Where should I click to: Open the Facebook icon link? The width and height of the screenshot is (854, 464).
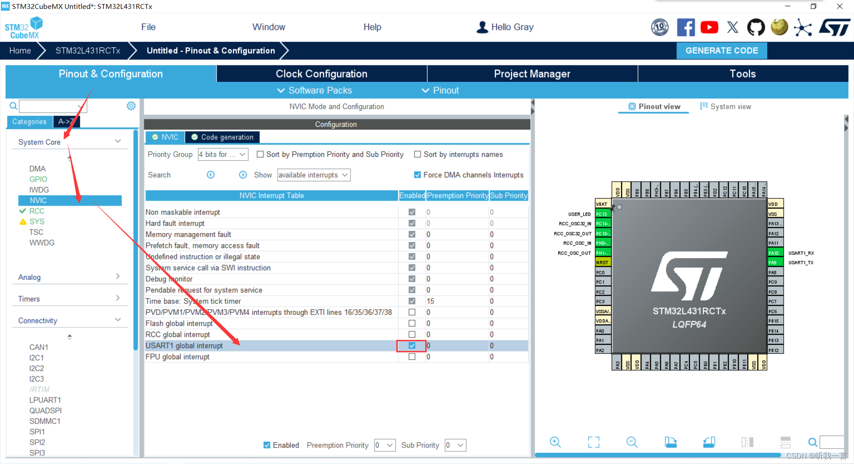686,27
